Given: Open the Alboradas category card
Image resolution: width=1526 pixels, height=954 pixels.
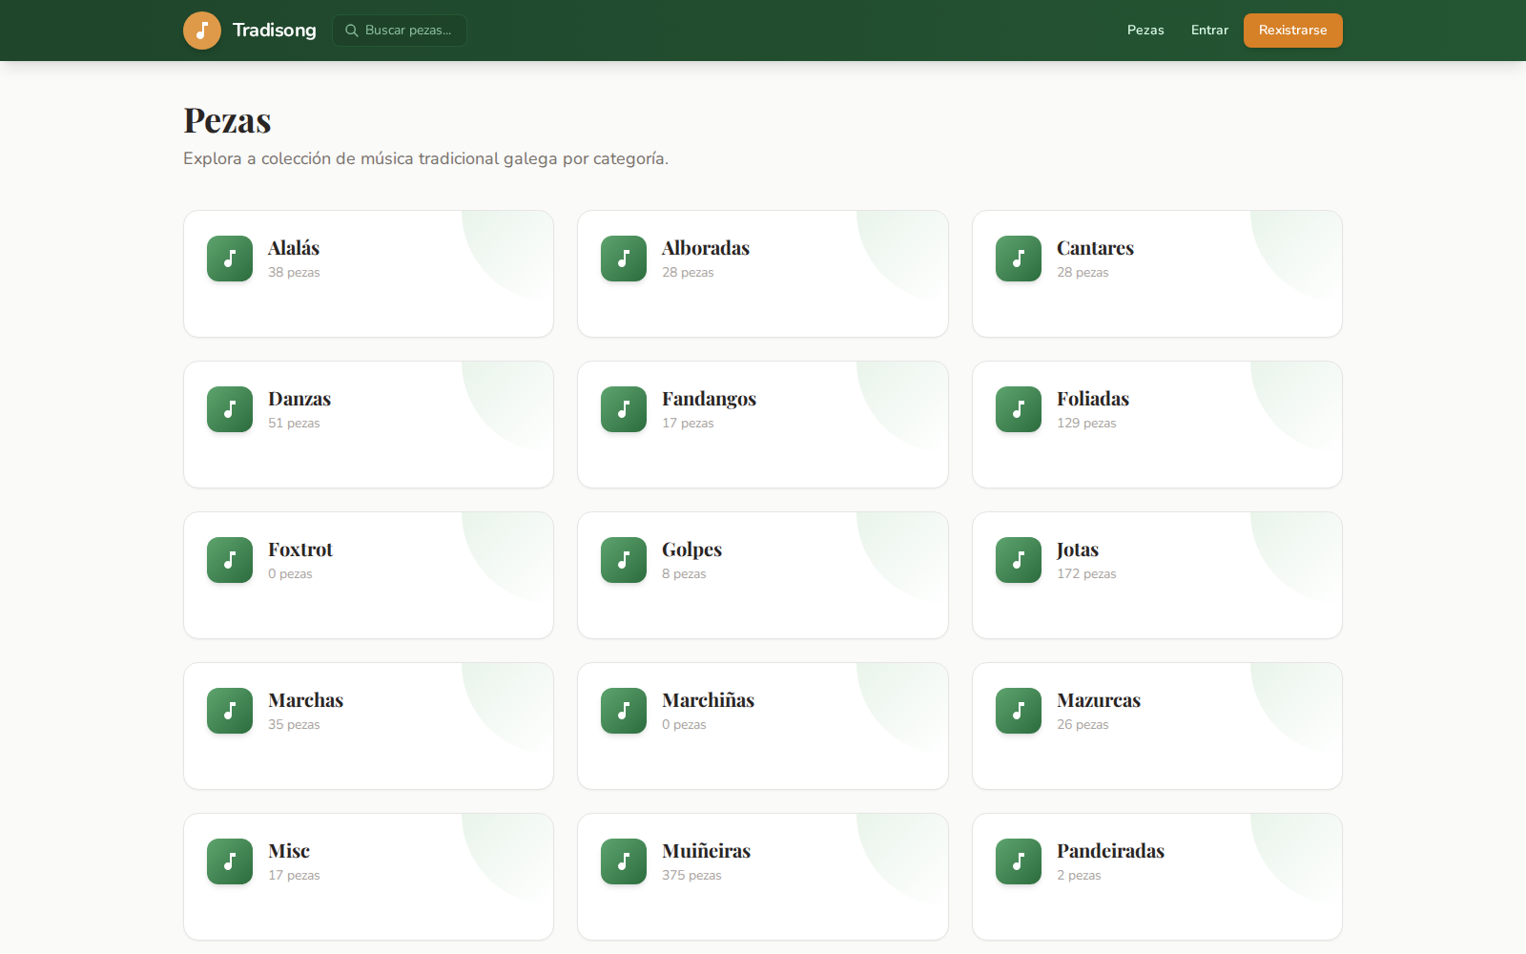Looking at the screenshot, I should [x=762, y=274].
